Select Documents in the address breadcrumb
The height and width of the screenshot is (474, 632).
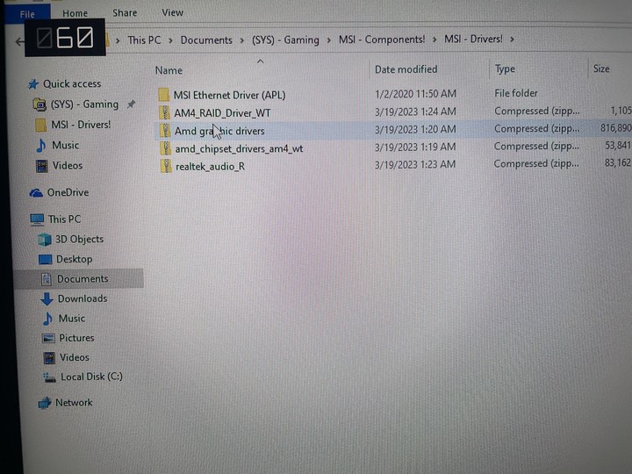[206, 40]
